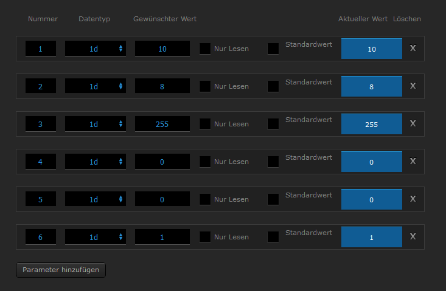
Task: Delete parameter 6 using X icon
Action: pyautogui.click(x=413, y=237)
